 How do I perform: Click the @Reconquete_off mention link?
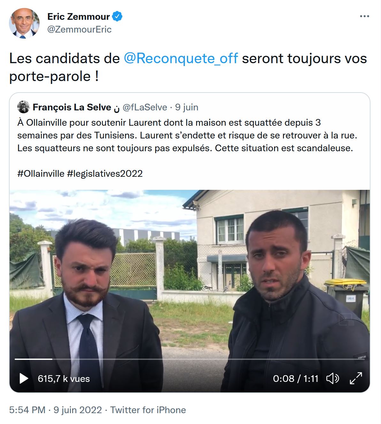pyautogui.click(x=181, y=58)
